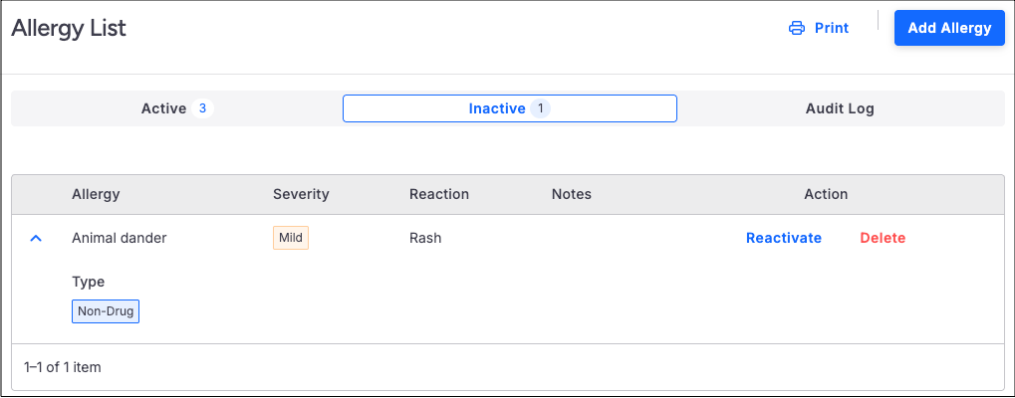Click the Allergy List page heading
This screenshot has width=1015, height=398.
(x=69, y=28)
